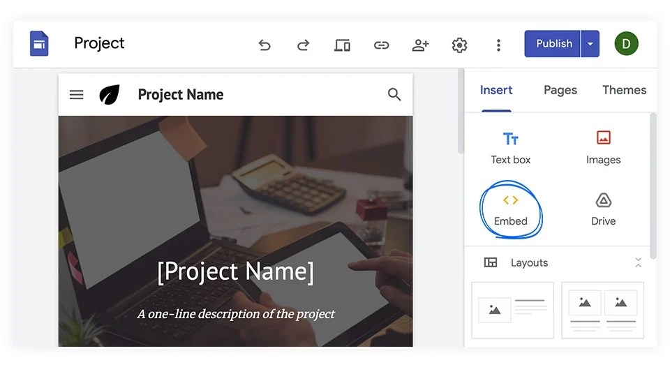Open account avatar D
670x367 pixels.
[626, 43]
